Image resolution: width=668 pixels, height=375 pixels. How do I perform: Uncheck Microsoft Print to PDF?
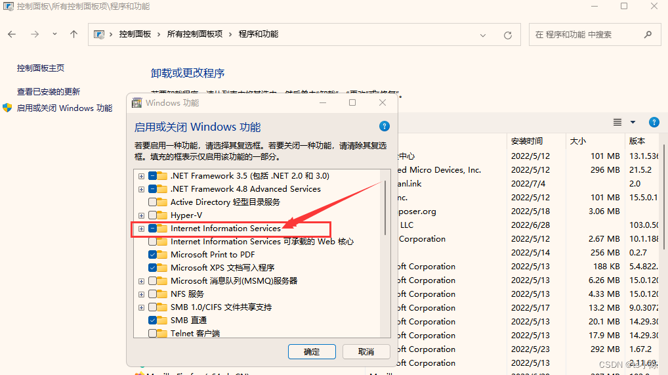[x=152, y=255]
